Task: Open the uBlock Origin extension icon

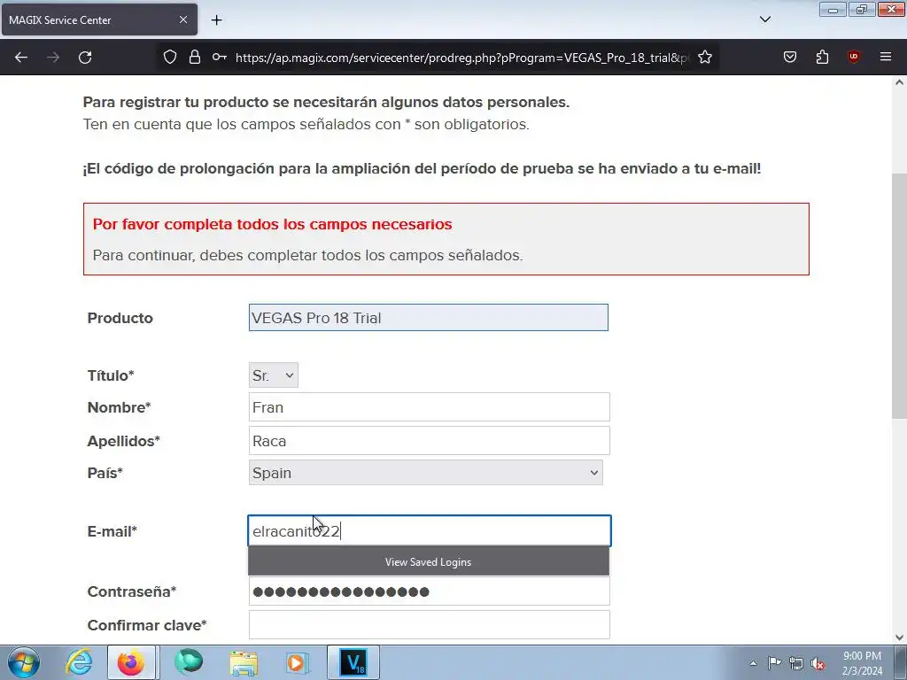Action: coord(853,57)
